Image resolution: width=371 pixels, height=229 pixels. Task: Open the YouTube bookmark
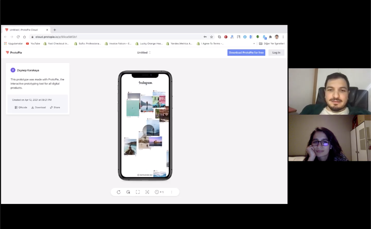click(33, 43)
